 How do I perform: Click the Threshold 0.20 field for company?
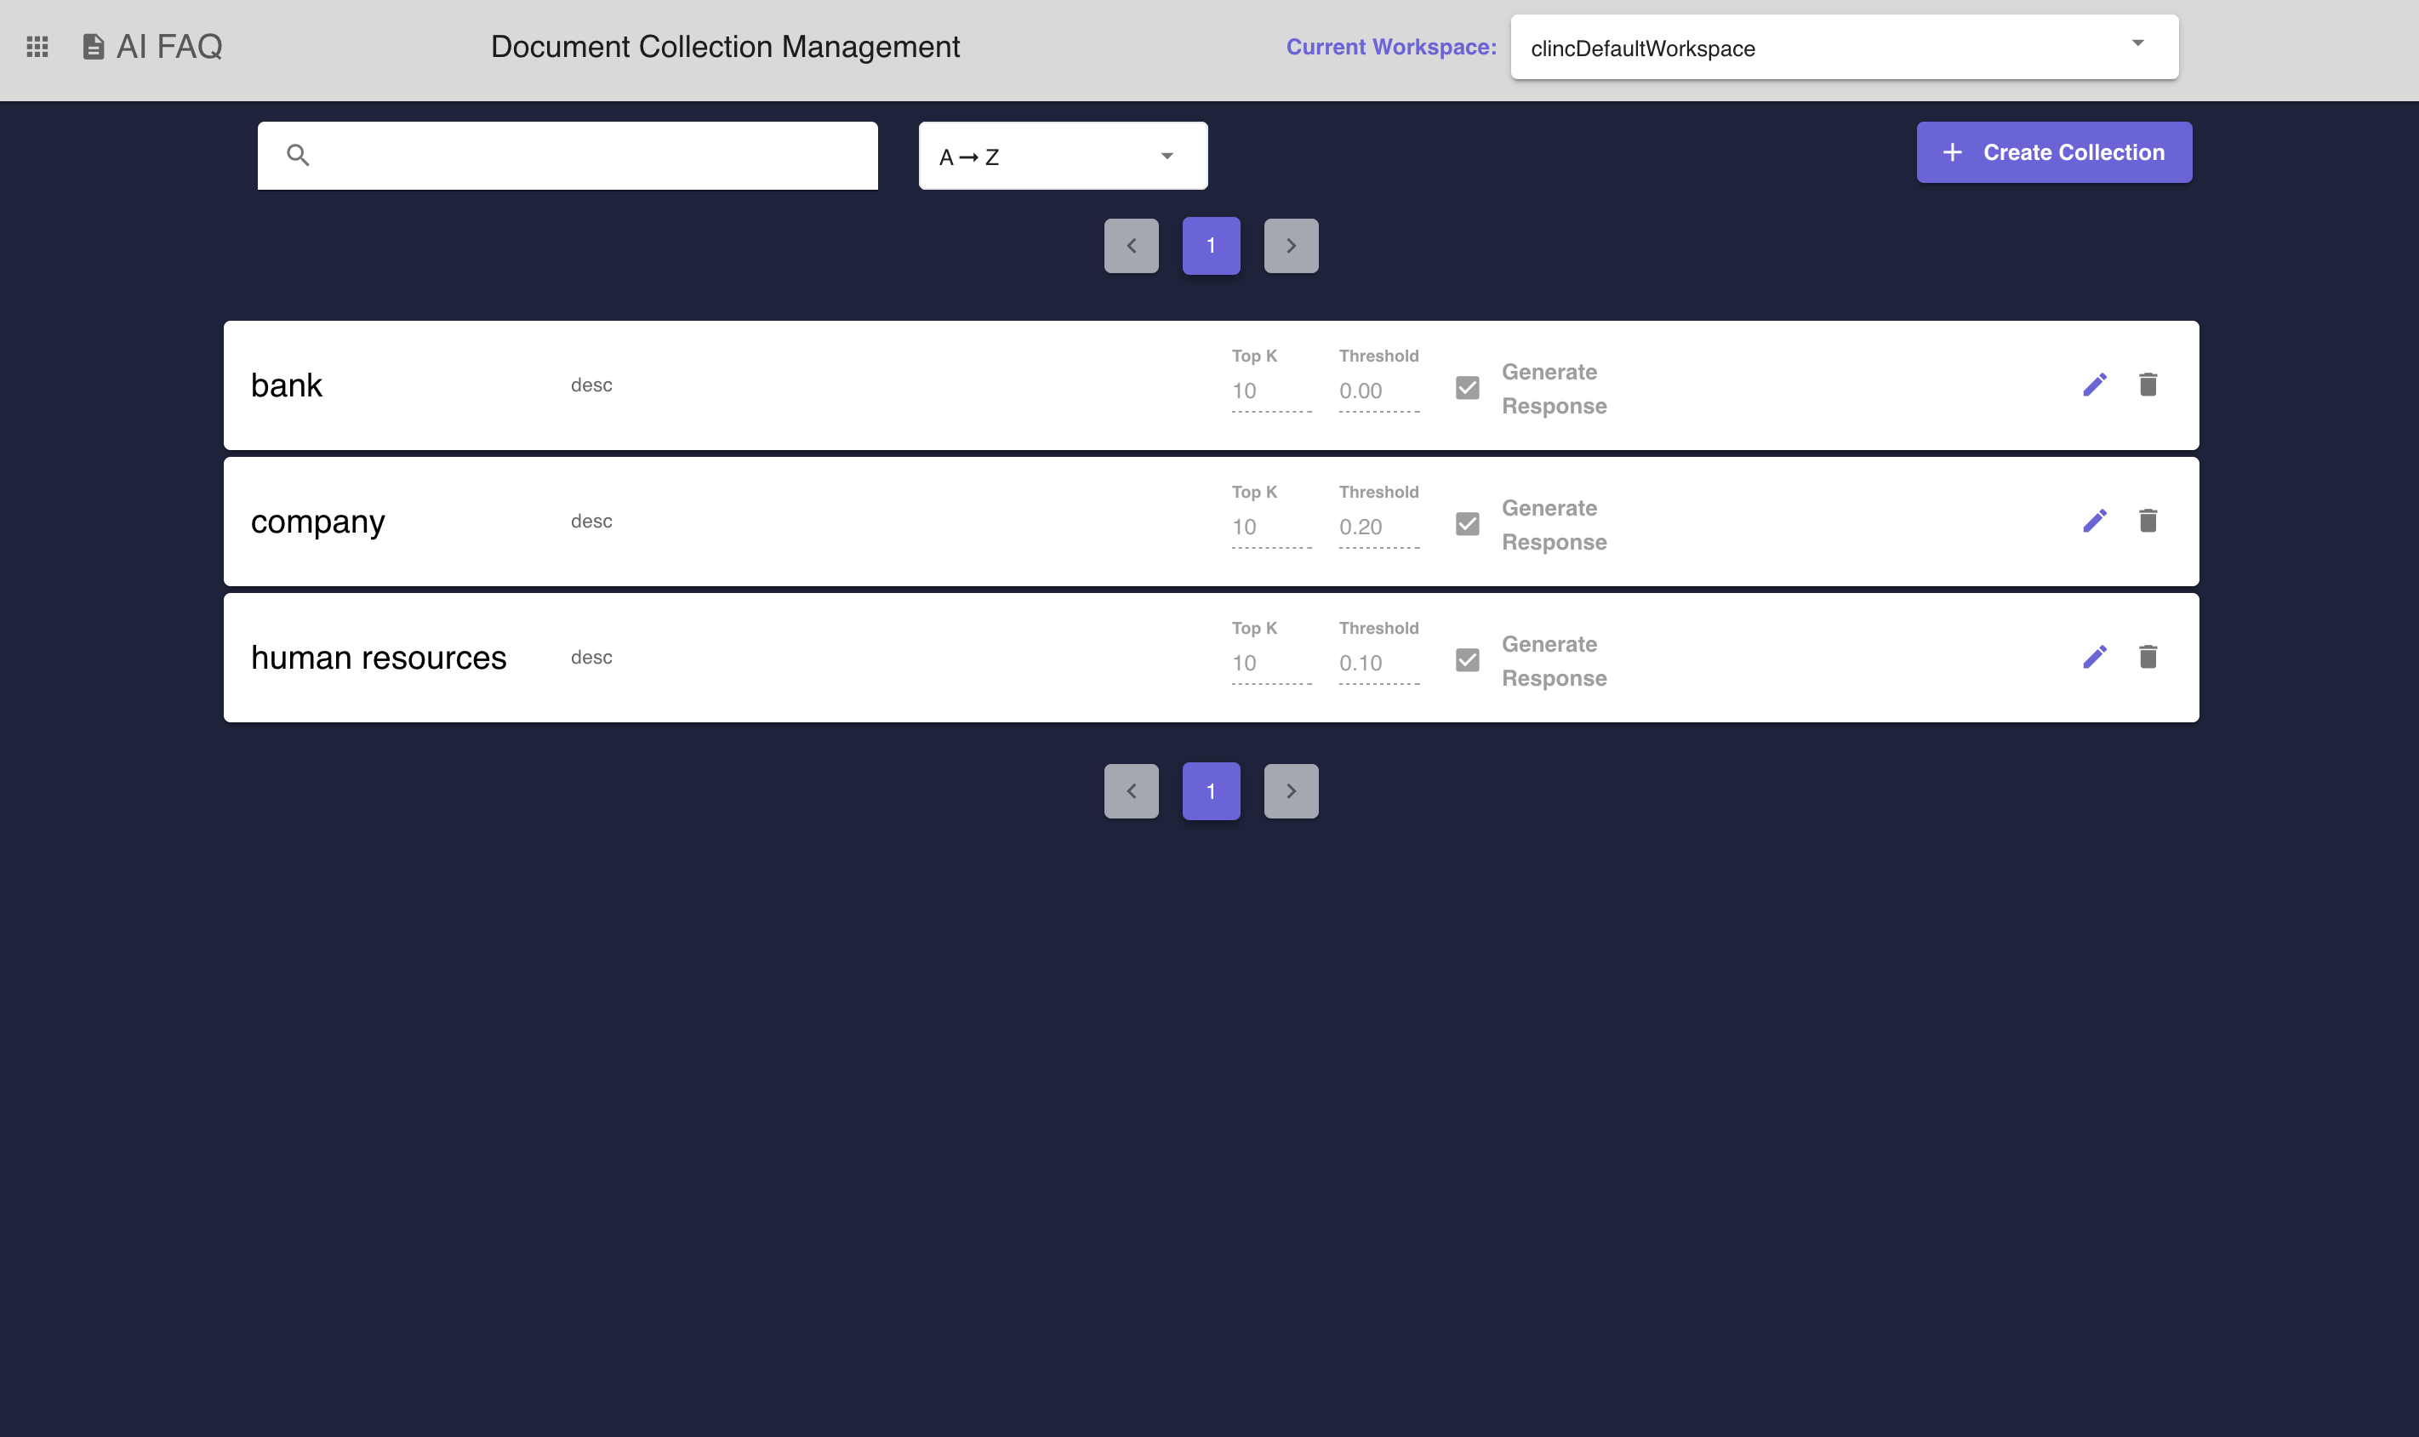tap(1379, 527)
